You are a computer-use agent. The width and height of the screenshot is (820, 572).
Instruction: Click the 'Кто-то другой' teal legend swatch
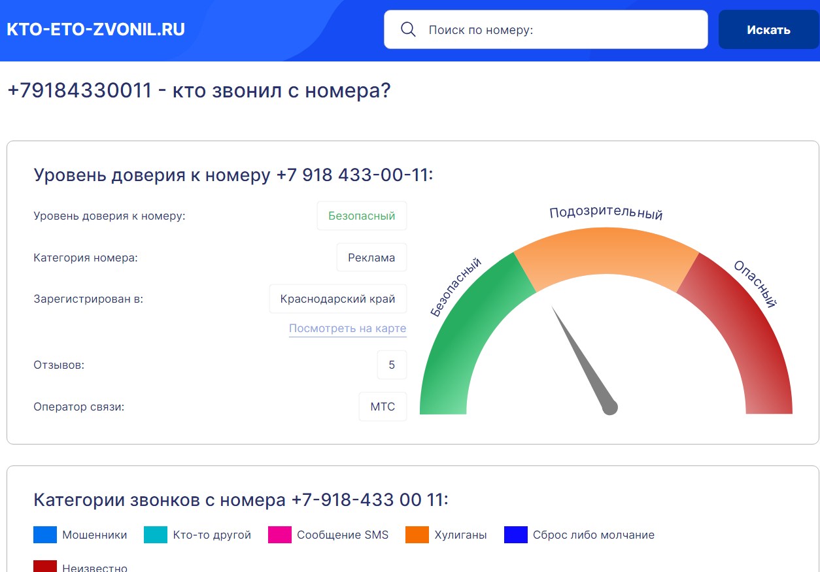tap(156, 535)
